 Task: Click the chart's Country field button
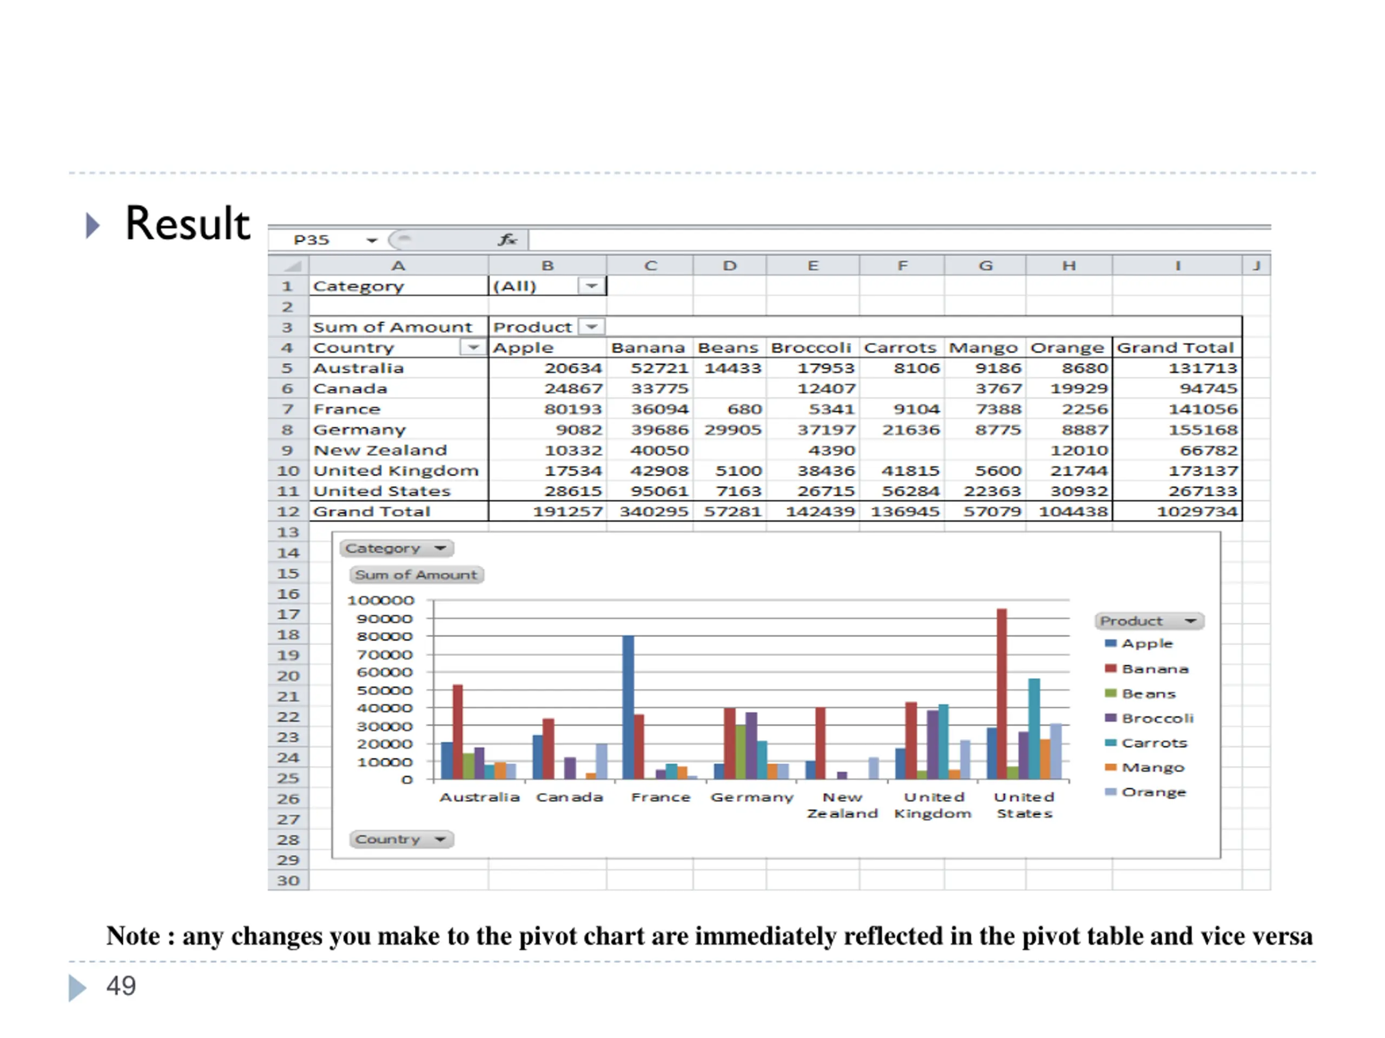pos(401,839)
